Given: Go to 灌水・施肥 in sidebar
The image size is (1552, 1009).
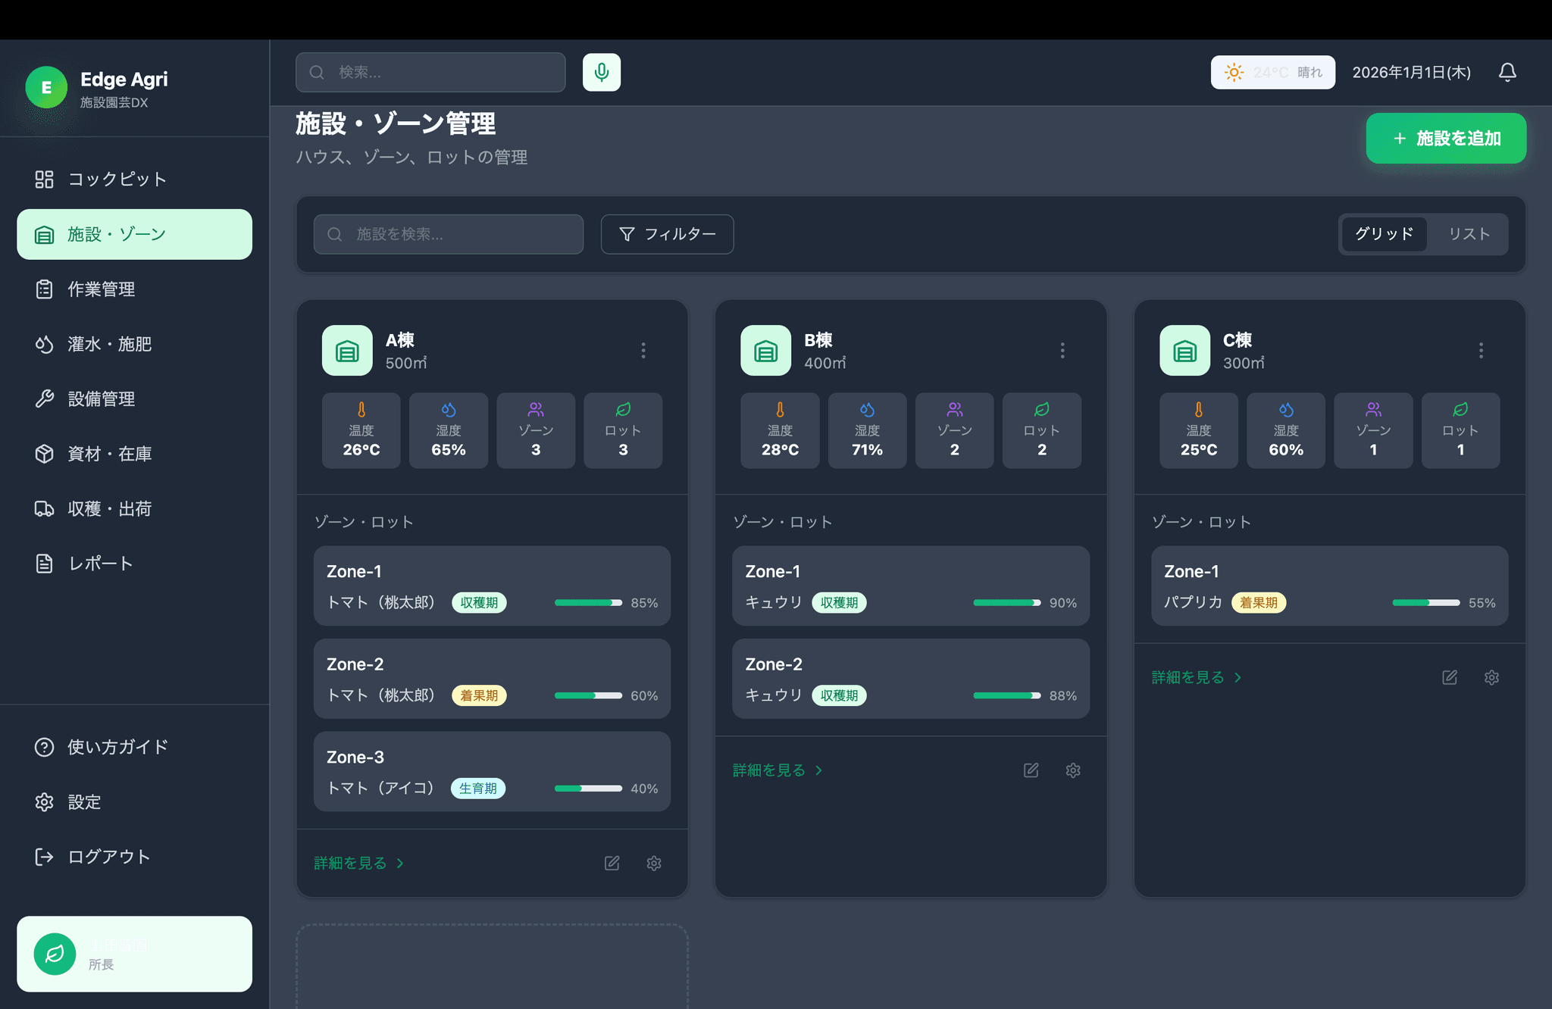Looking at the screenshot, I should click(x=109, y=344).
